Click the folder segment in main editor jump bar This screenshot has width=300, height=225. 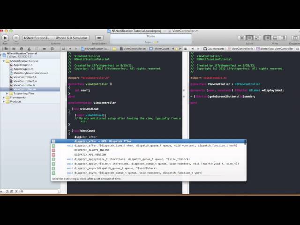[x=114, y=49]
